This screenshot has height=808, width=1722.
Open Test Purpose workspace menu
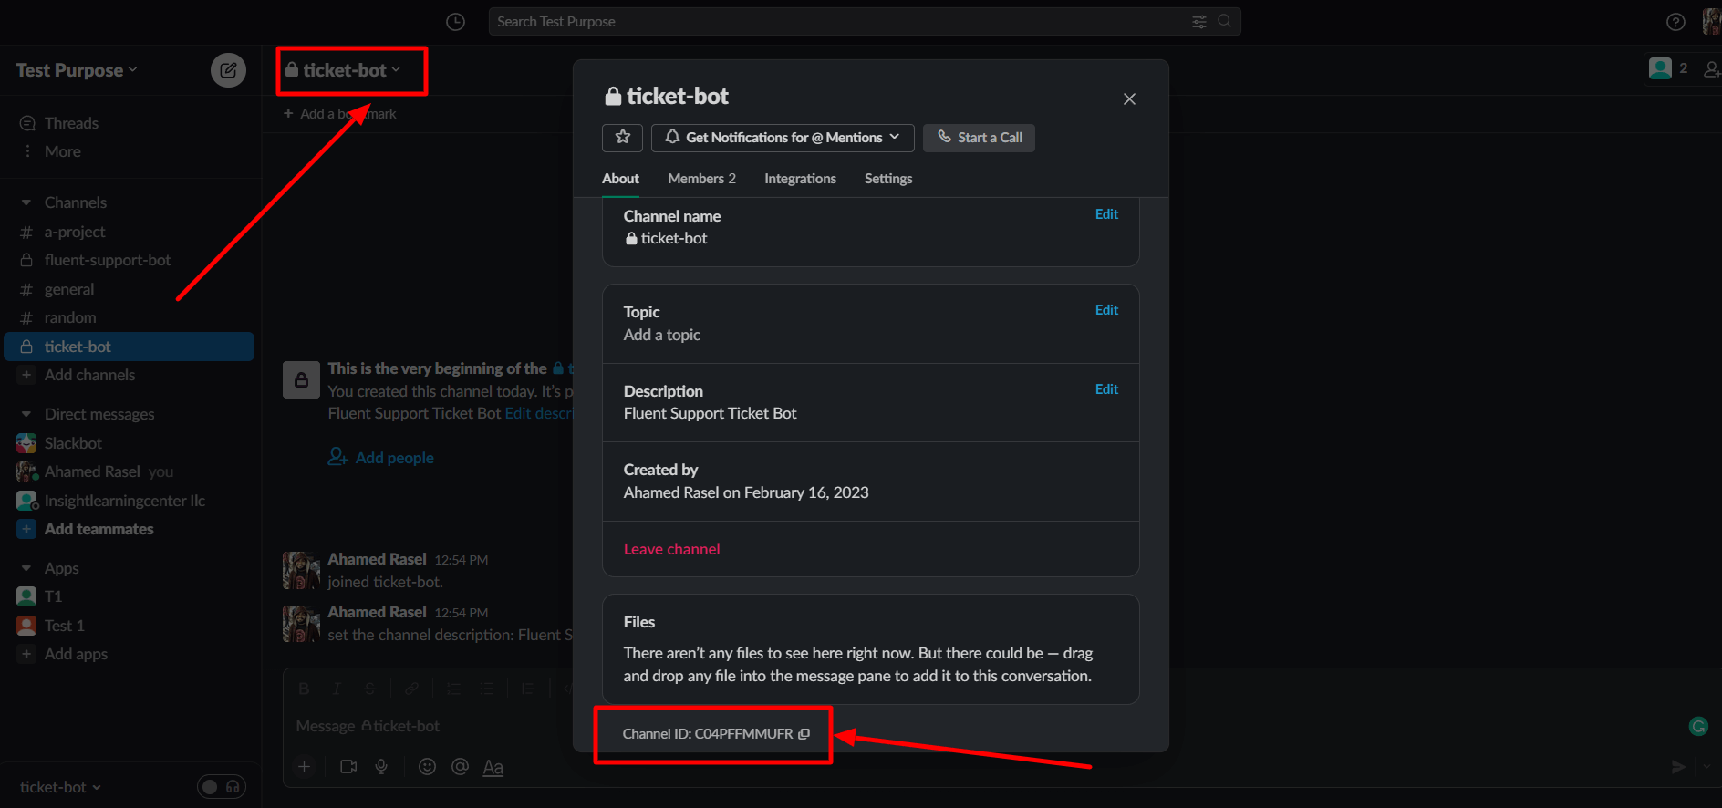click(77, 70)
